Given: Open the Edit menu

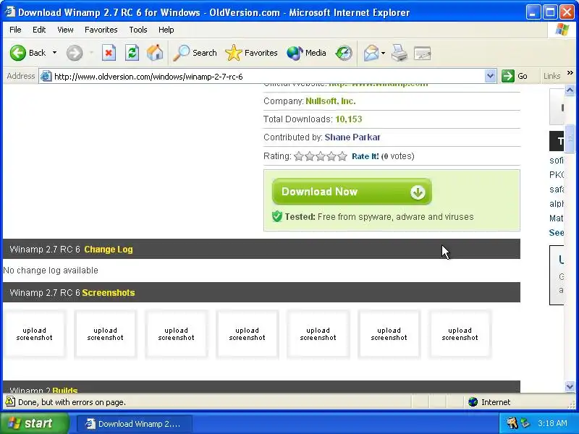Looking at the screenshot, I should click(x=39, y=30).
